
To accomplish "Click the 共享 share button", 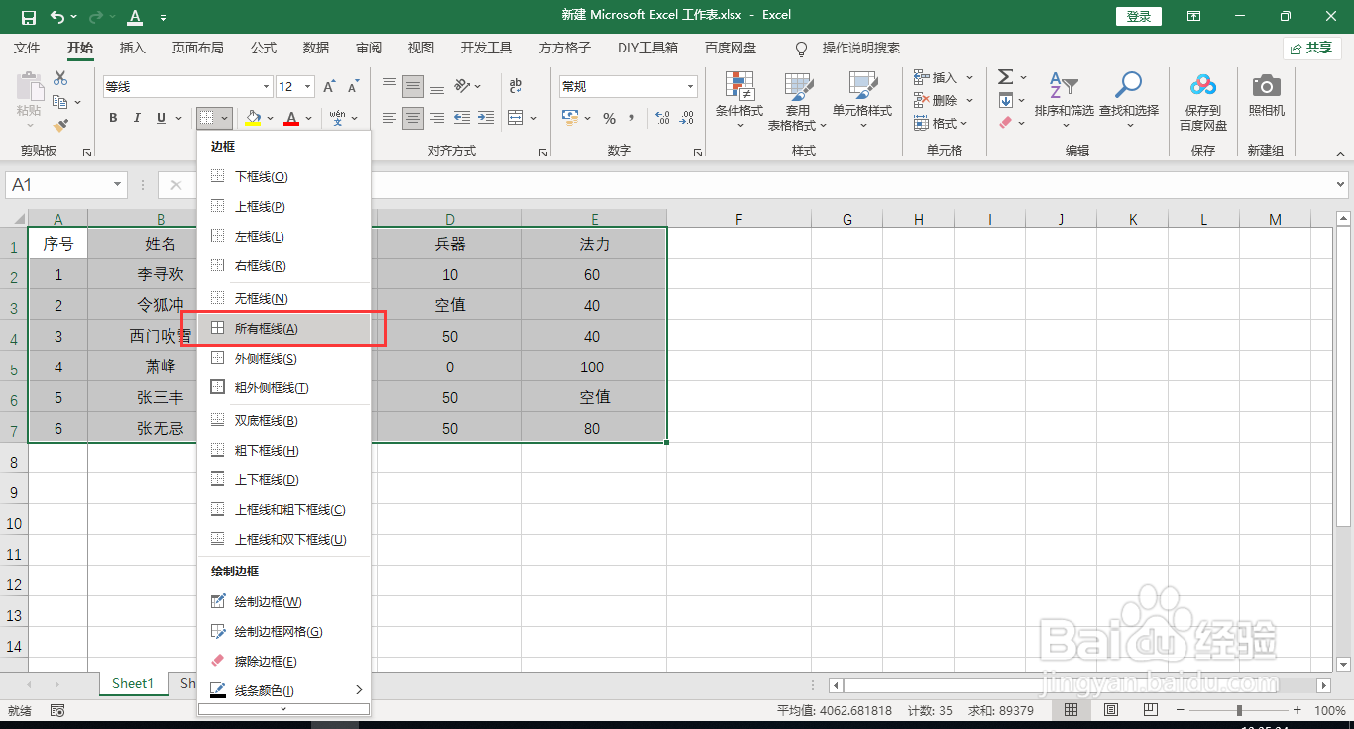I will pyautogui.click(x=1311, y=48).
